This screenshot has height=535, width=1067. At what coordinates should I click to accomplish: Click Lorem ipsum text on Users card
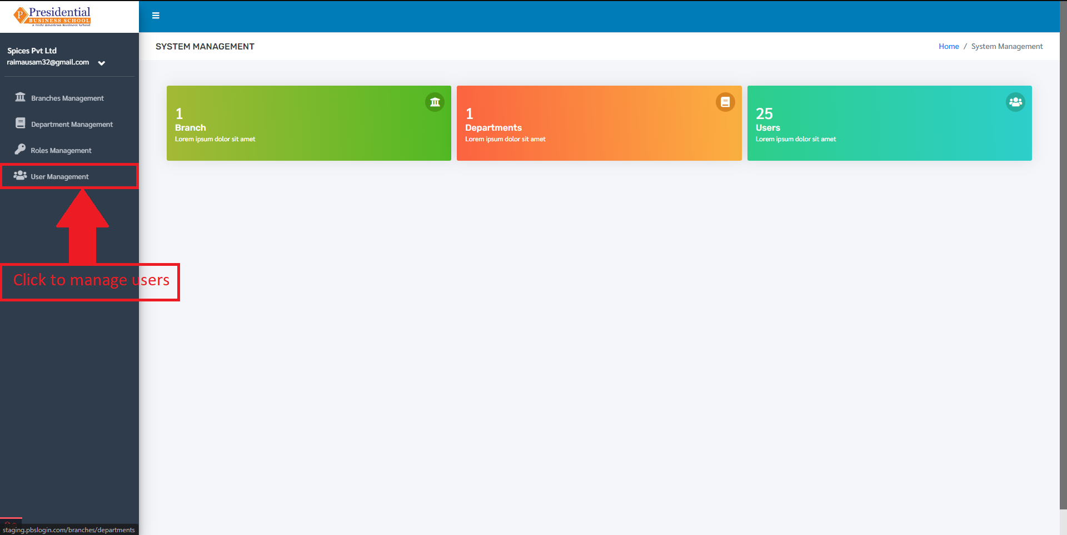coord(796,139)
